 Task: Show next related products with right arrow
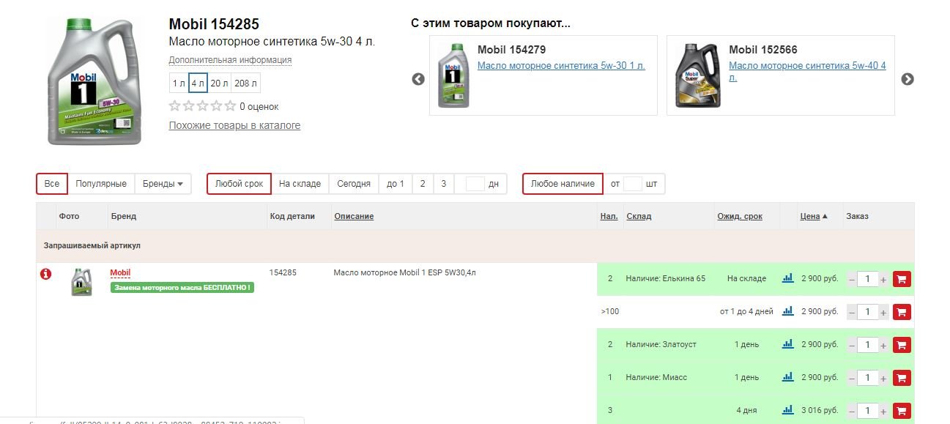pos(908,79)
